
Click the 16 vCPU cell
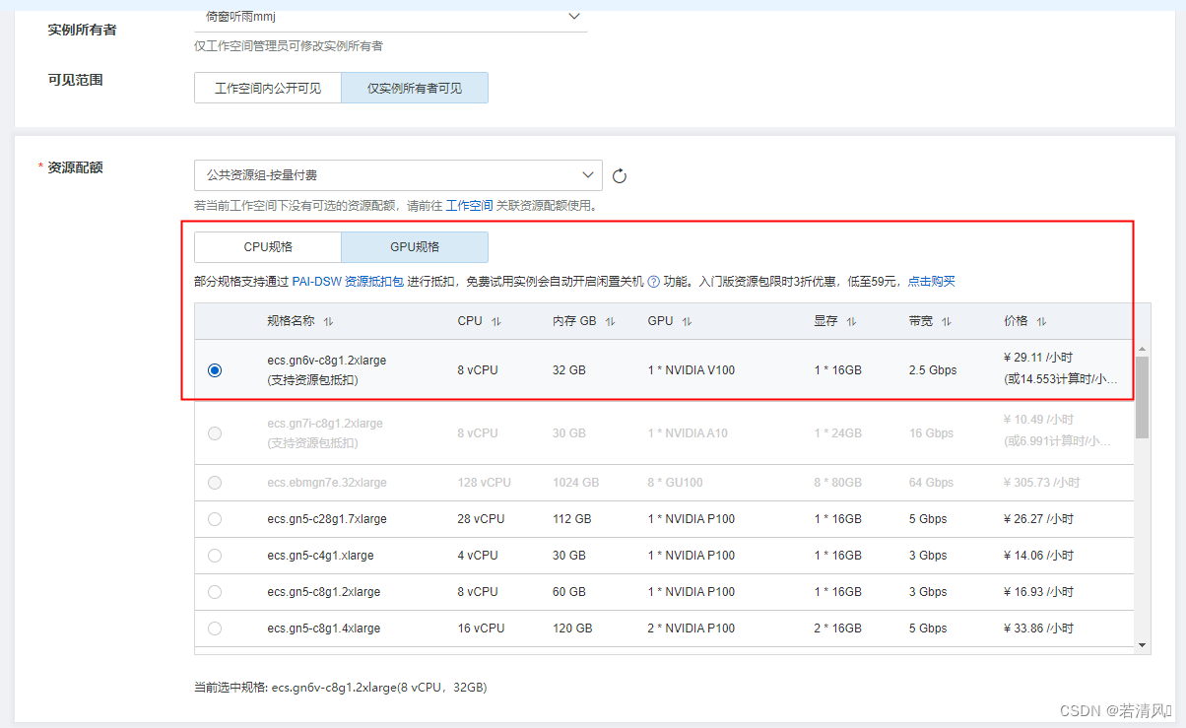pos(482,629)
